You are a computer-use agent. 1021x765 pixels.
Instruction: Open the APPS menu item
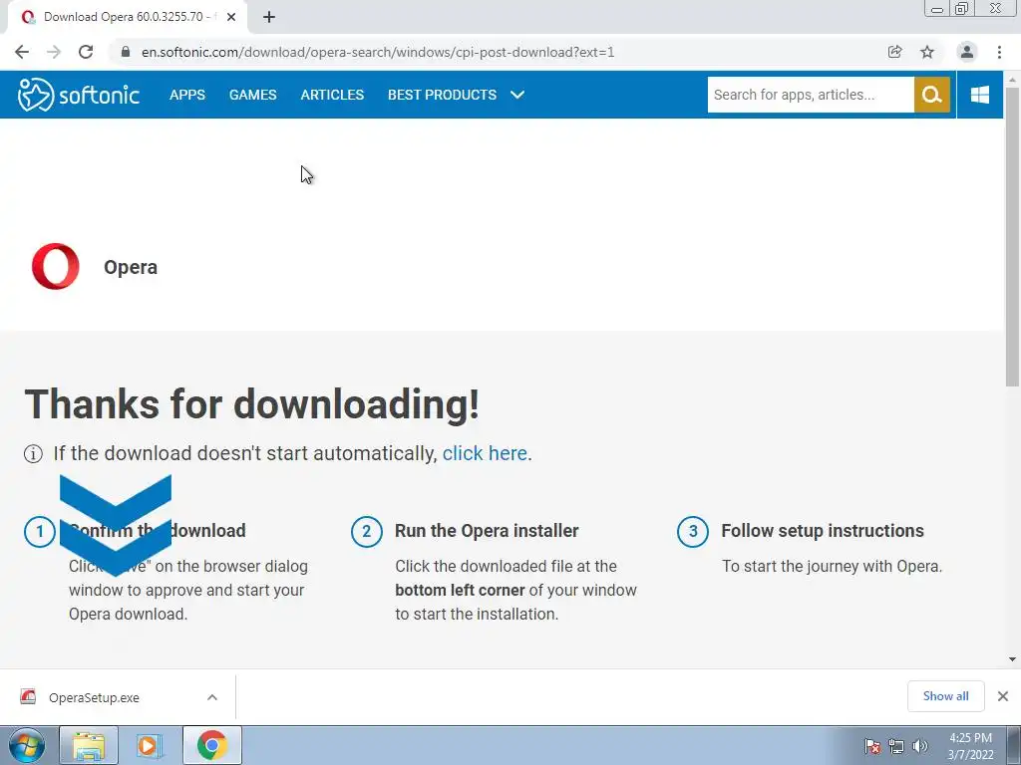[x=186, y=95]
